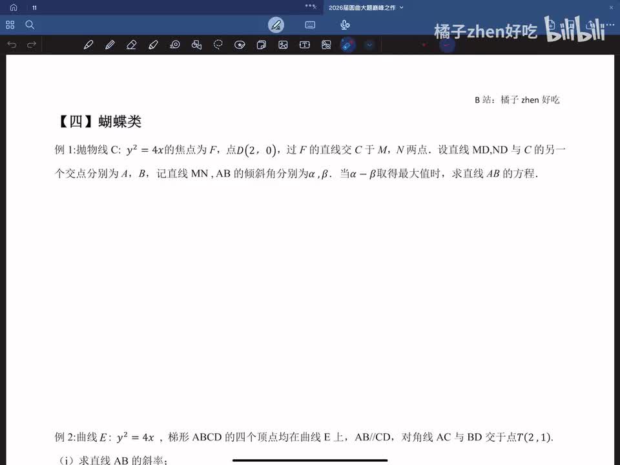This screenshot has height=465, width=620.
Task: Redo the last undone action
Action: coord(32,45)
